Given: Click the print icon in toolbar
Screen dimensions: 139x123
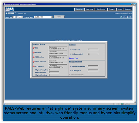Looking at the screenshot, I should click(x=121, y=17).
